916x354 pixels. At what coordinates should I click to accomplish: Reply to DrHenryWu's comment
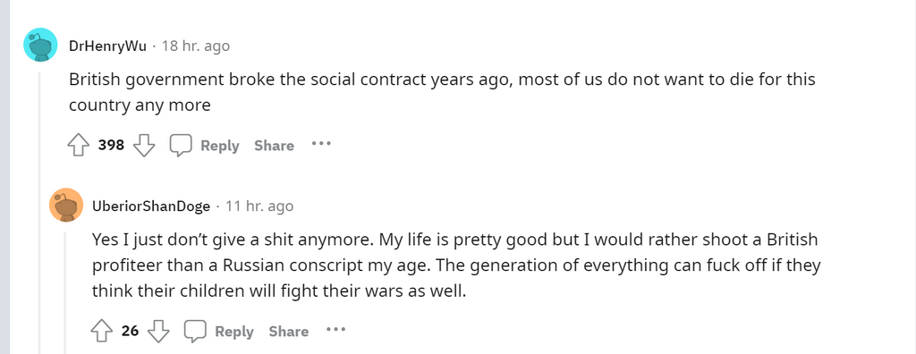(x=220, y=146)
